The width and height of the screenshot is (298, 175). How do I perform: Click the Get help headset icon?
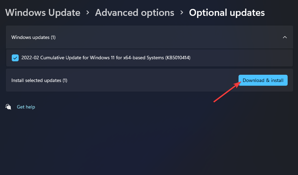point(8,107)
